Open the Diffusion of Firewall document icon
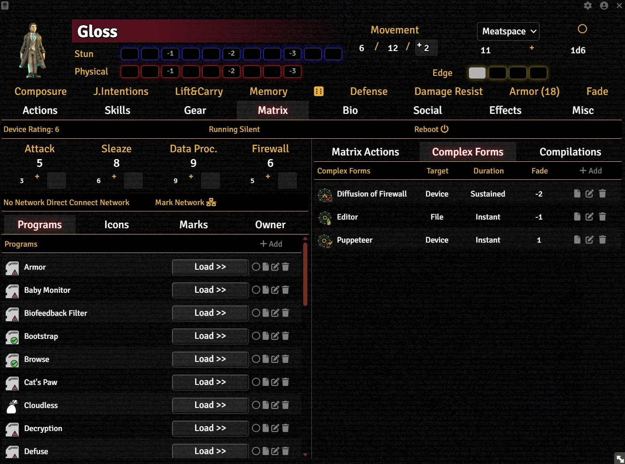This screenshot has width=625, height=464. (577, 194)
